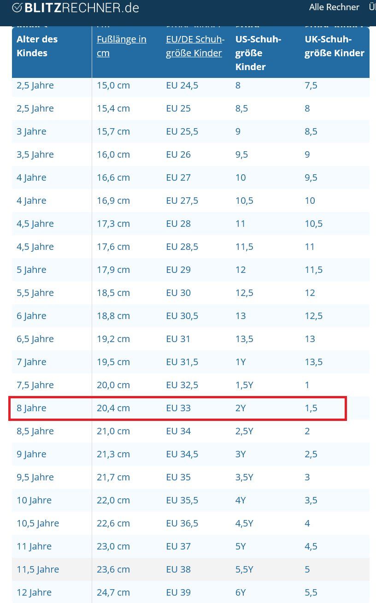Click the US-Schuhgröße Kinder column header
This screenshot has height=603, width=376.
pos(258,53)
